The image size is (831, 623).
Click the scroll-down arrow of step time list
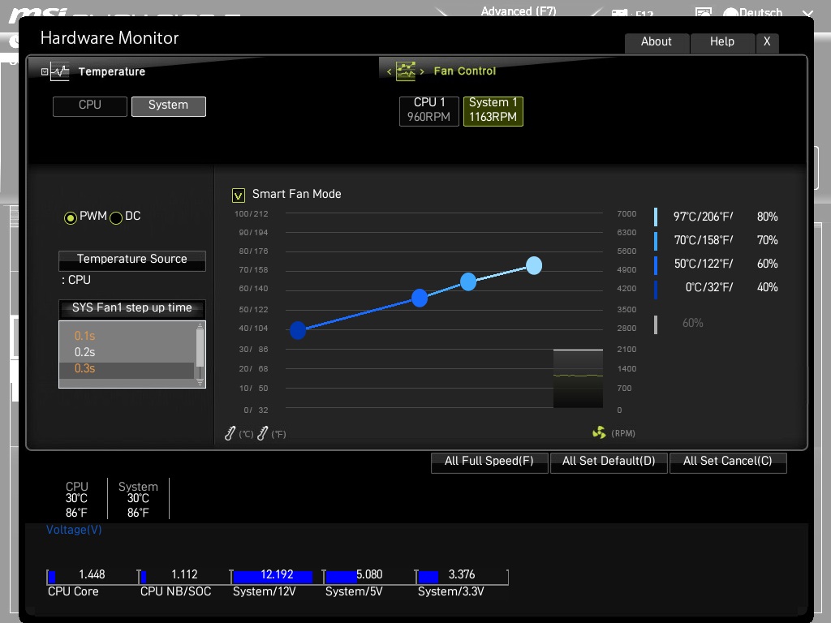[x=200, y=381]
